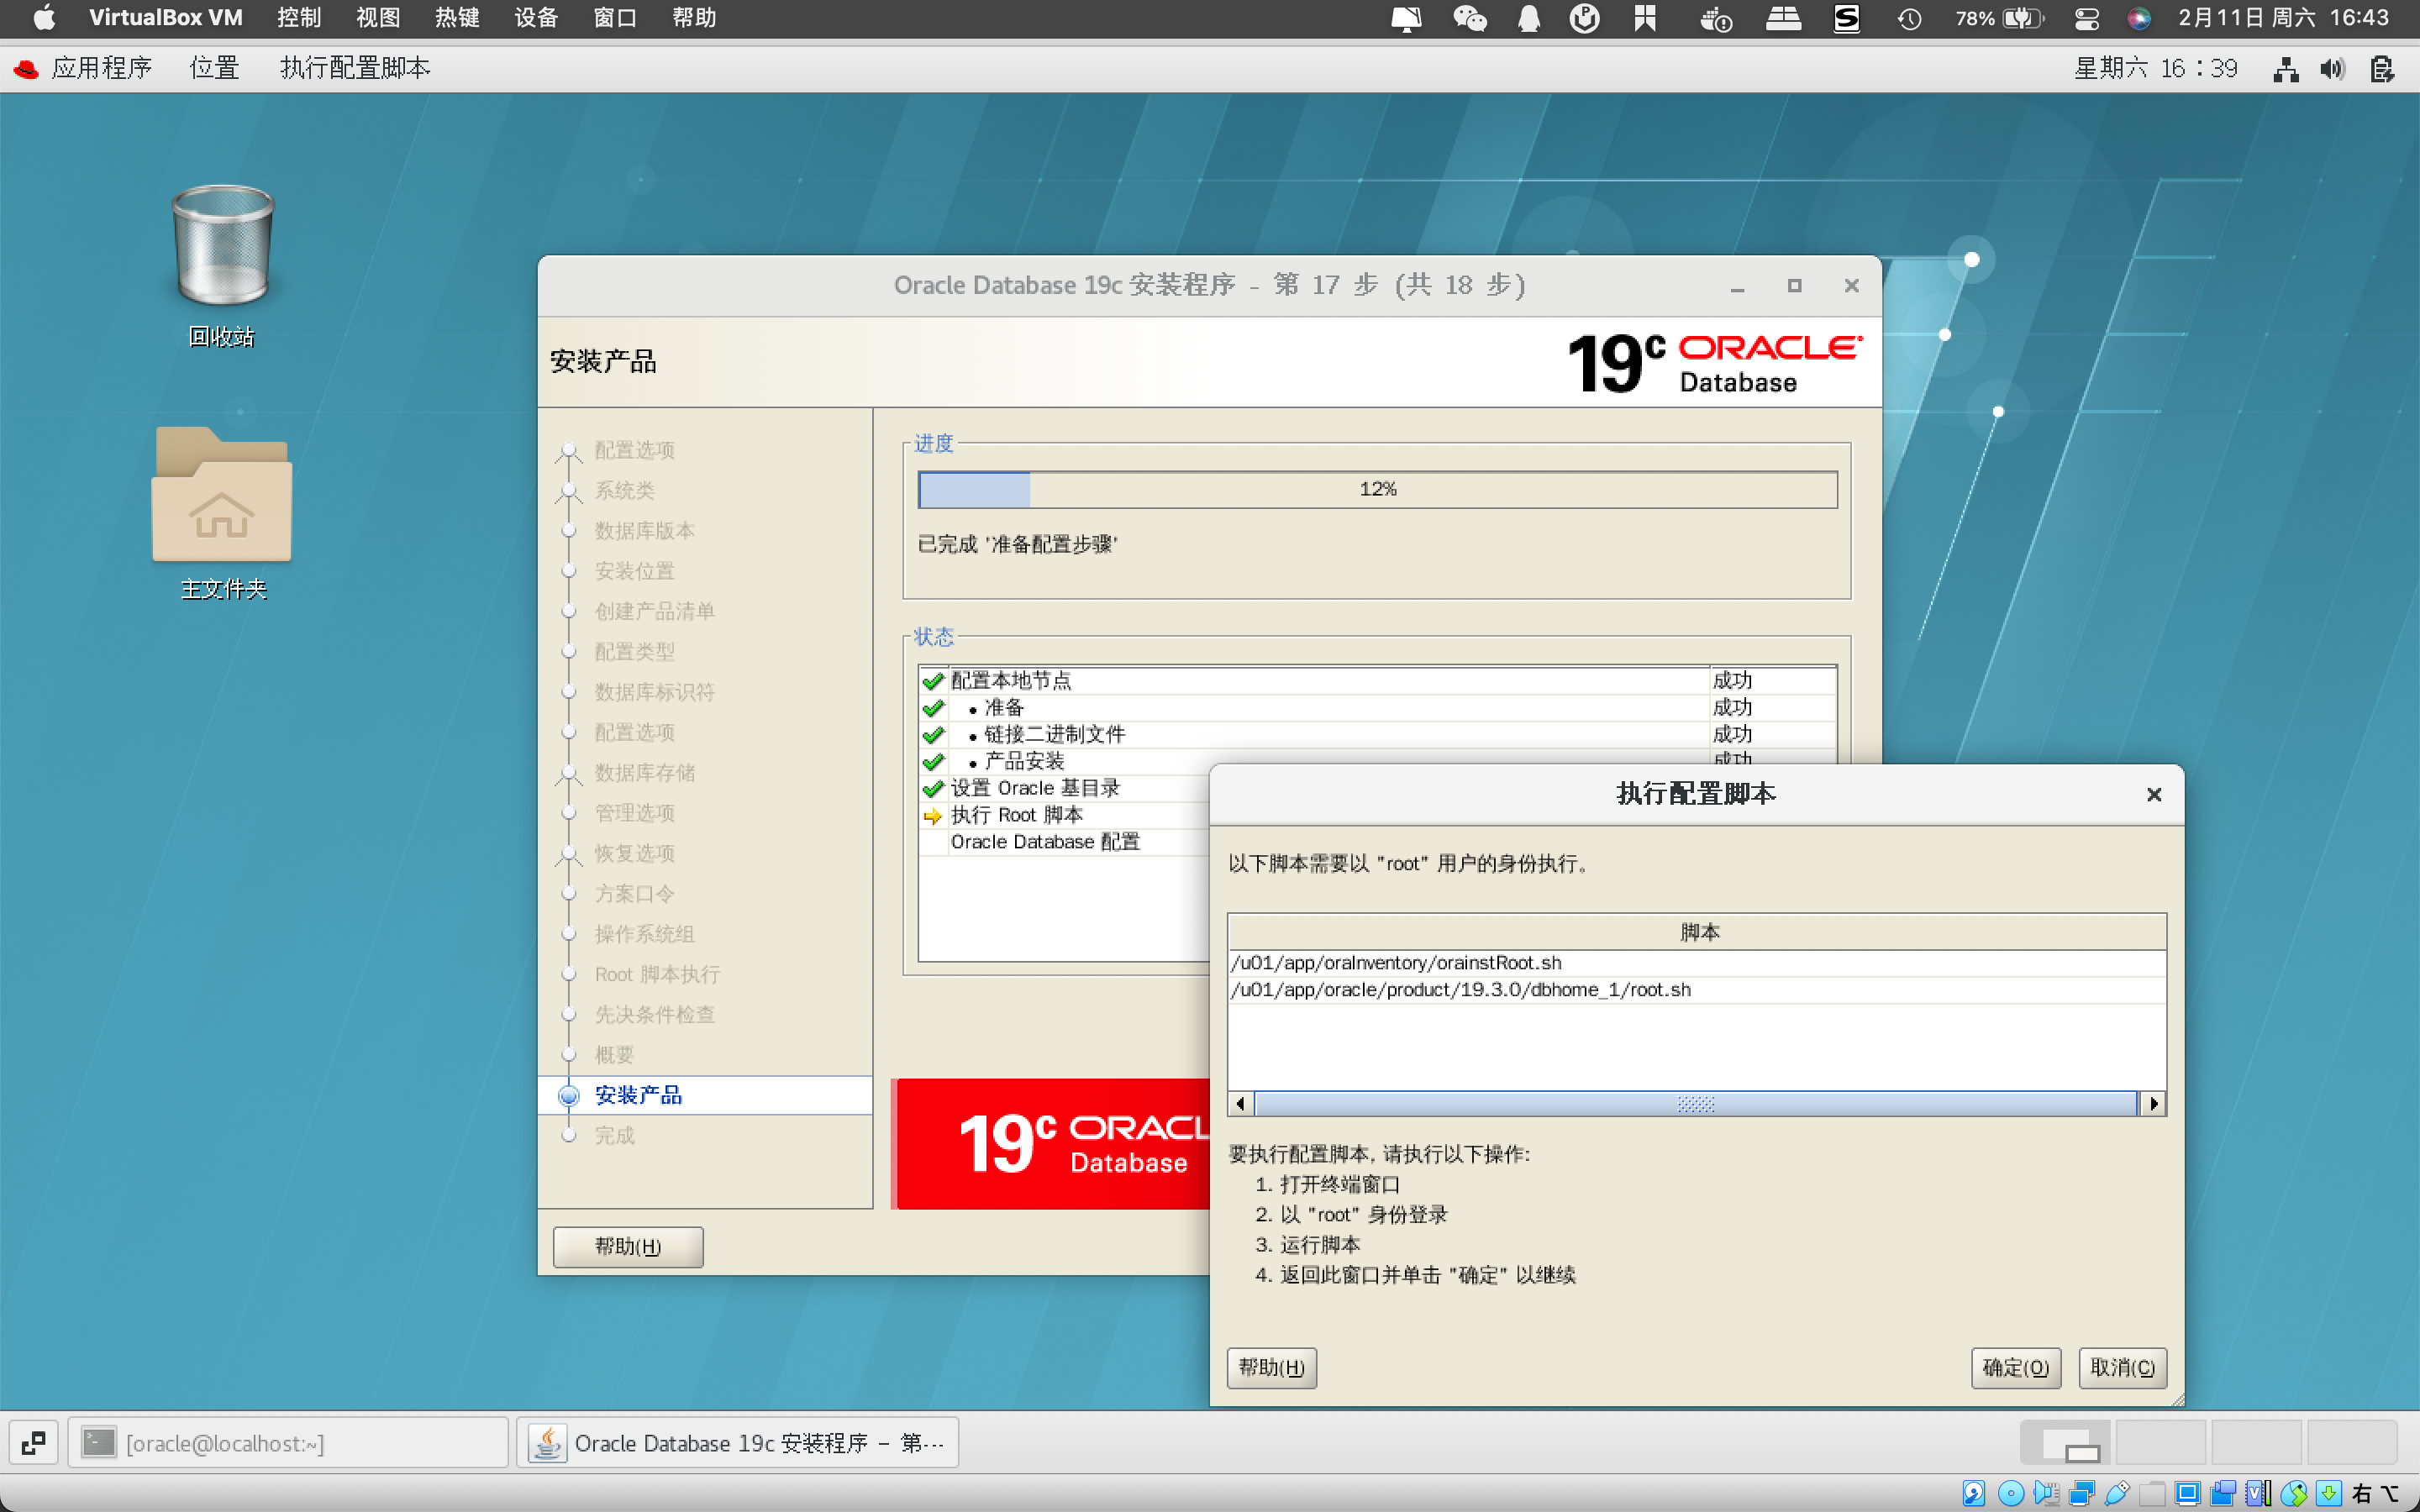Click the left scroll arrow of the script list
This screenshot has height=1512, width=2420.
[x=1240, y=1103]
